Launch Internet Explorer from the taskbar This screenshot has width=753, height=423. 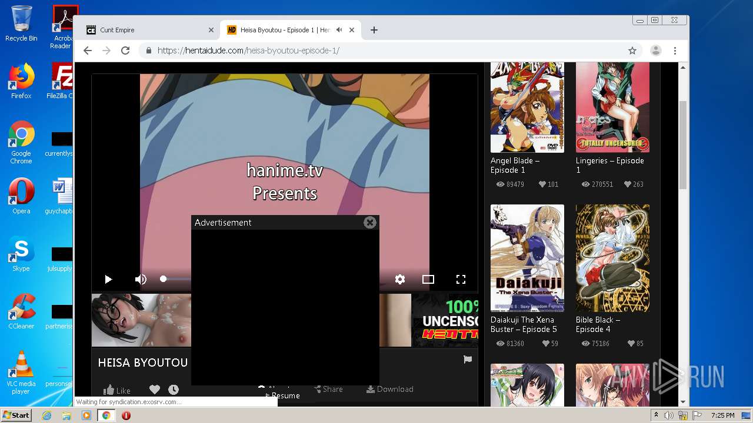click(x=46, y=415)
